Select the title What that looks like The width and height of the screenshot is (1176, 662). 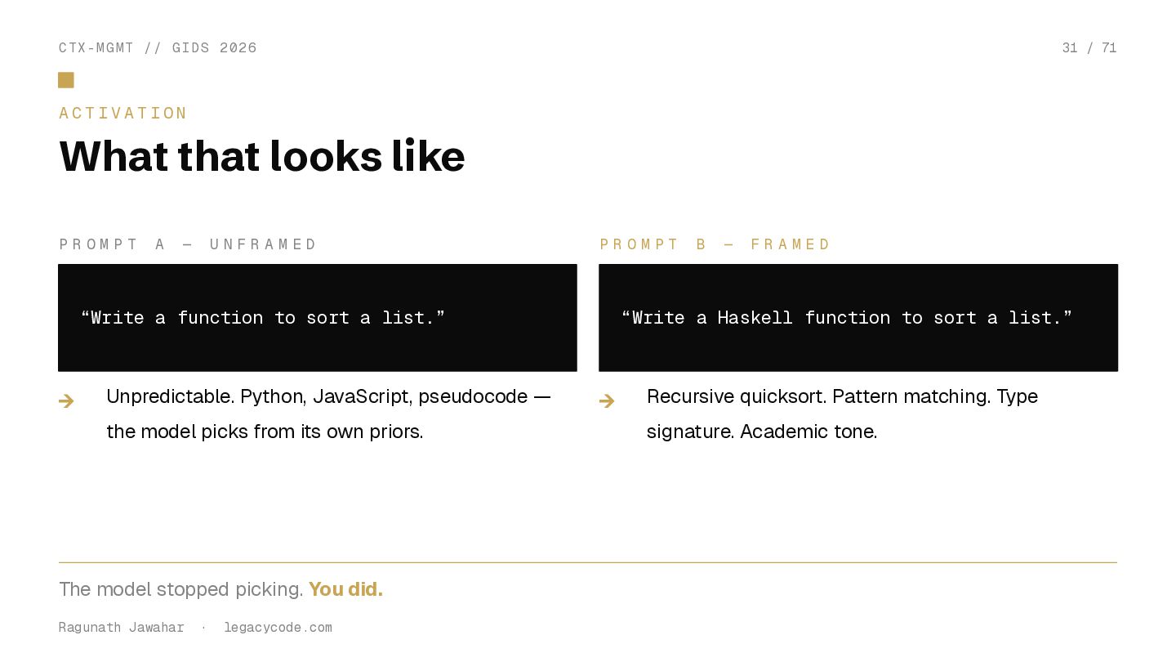[261, 156]
